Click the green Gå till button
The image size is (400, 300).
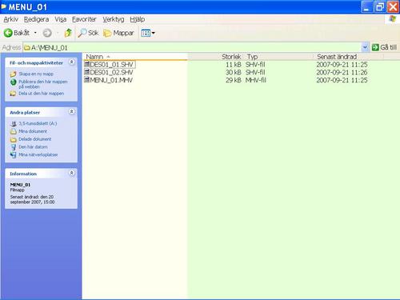384,47
